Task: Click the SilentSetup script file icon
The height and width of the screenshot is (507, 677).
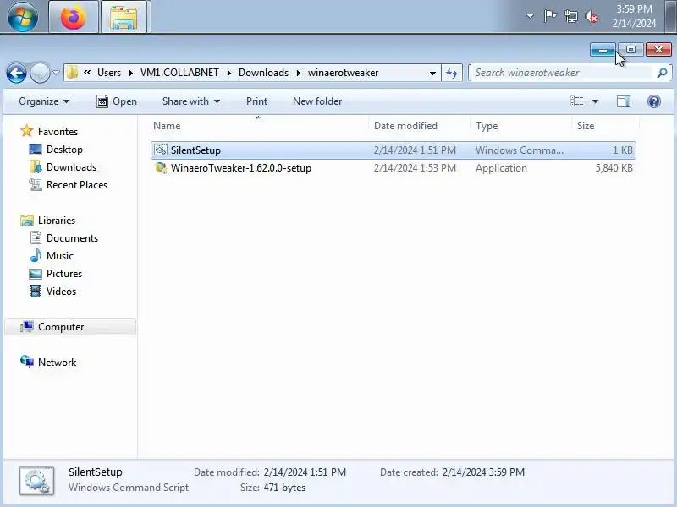Action: (161, 150)
